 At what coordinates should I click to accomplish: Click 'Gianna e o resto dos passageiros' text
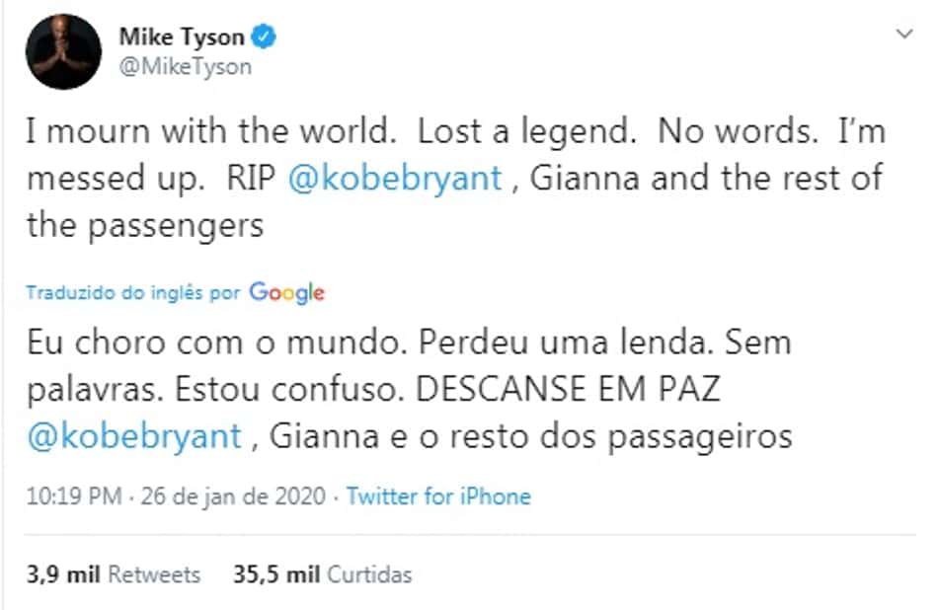click(530, 436)
